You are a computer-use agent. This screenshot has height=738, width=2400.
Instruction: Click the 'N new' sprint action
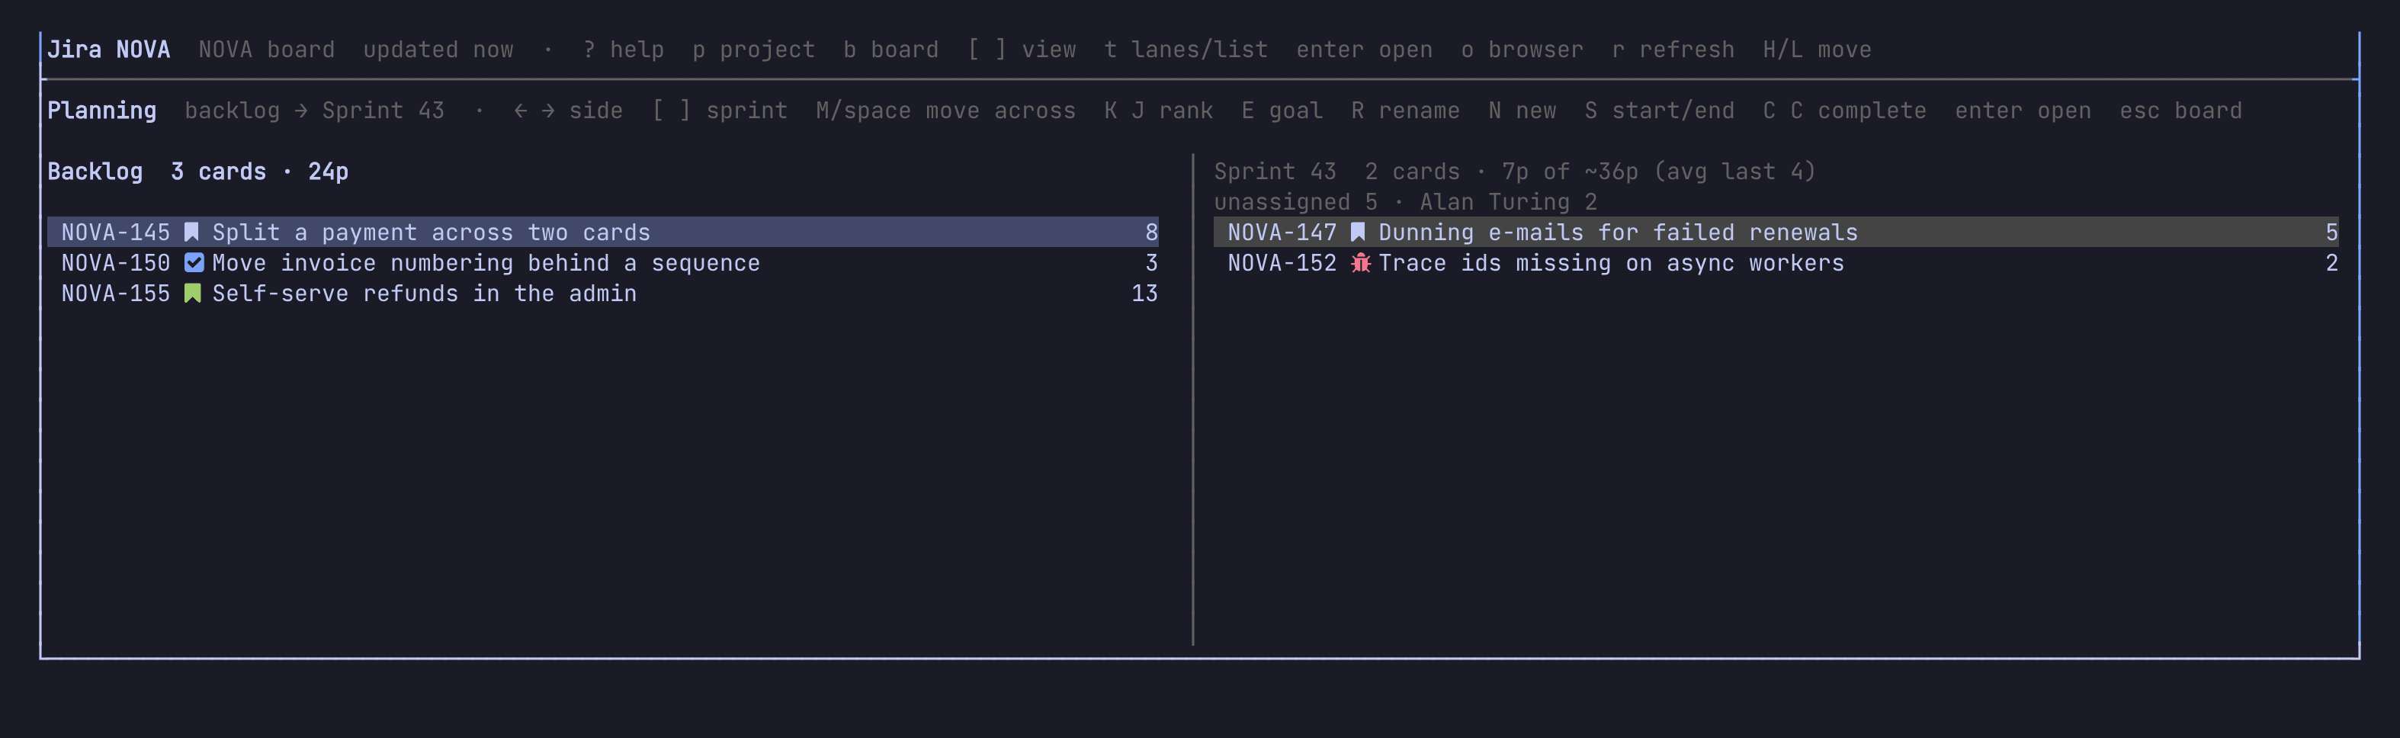point(1522,111)
